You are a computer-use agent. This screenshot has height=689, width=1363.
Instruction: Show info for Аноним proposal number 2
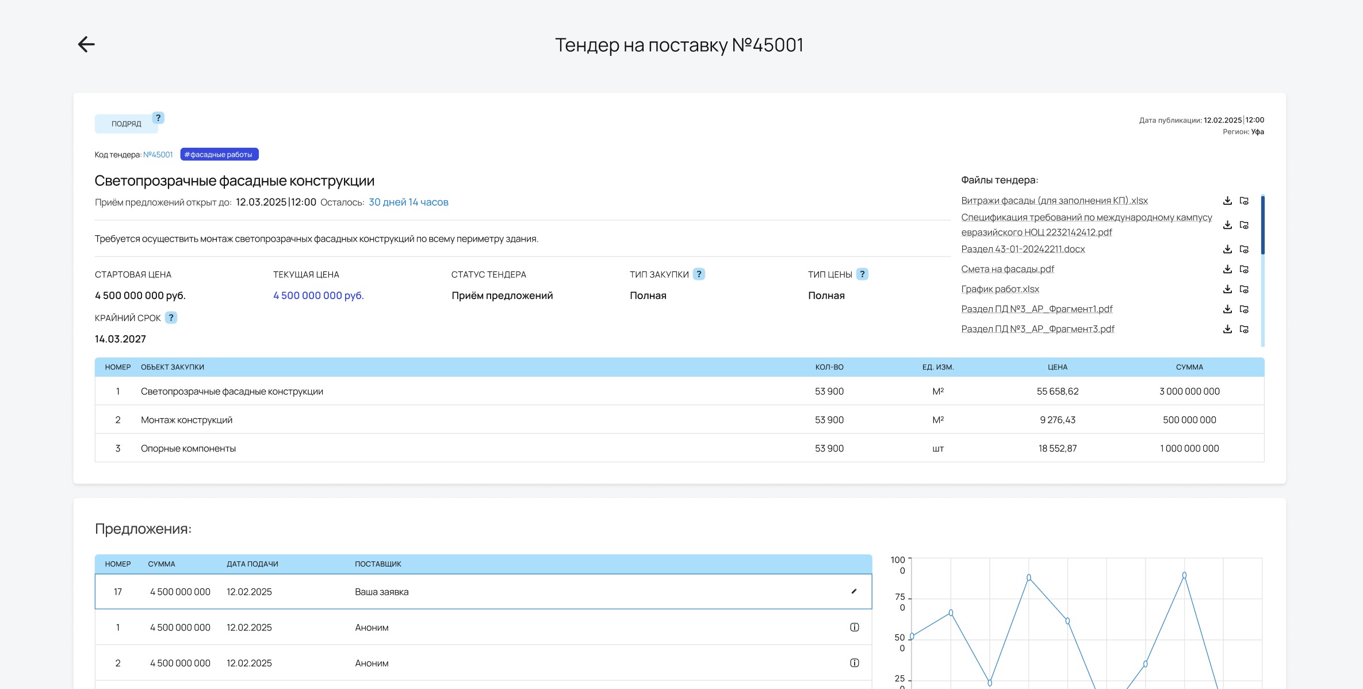point(854,663)
